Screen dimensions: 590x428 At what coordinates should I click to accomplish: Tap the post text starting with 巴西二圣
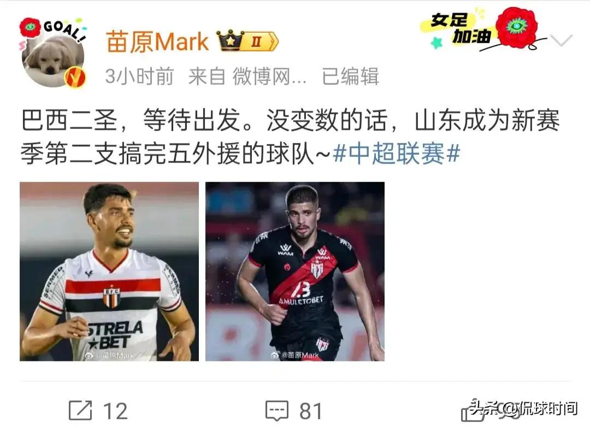tap(291, 137)
